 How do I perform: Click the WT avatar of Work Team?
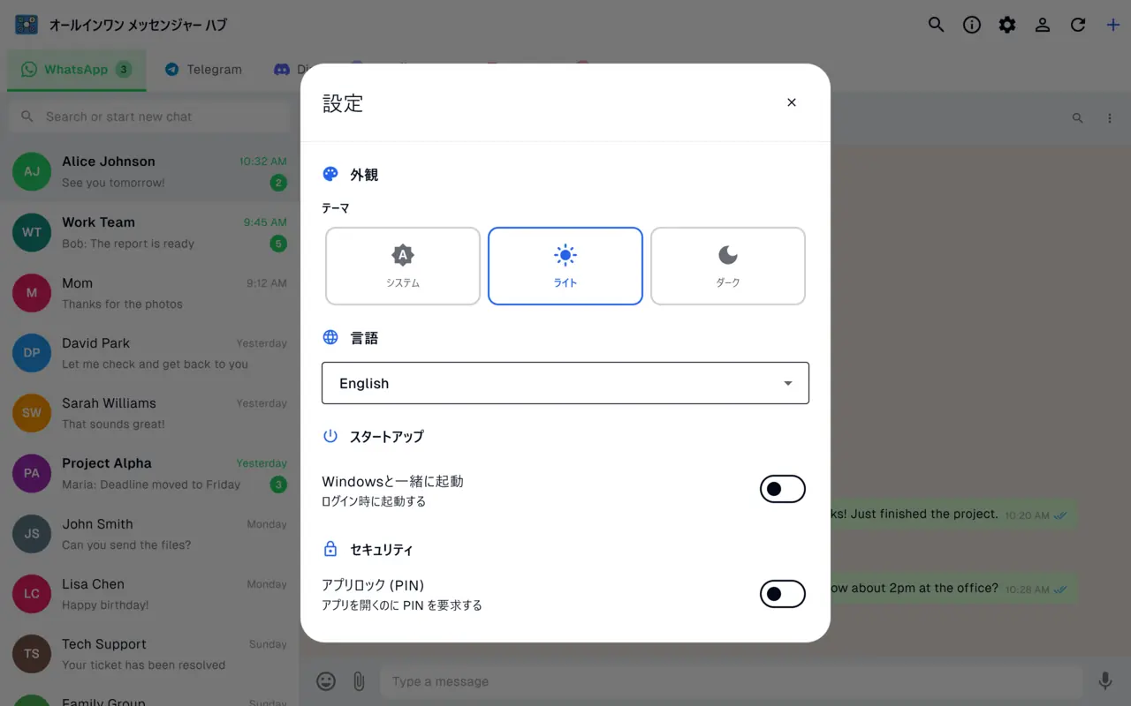32,232
